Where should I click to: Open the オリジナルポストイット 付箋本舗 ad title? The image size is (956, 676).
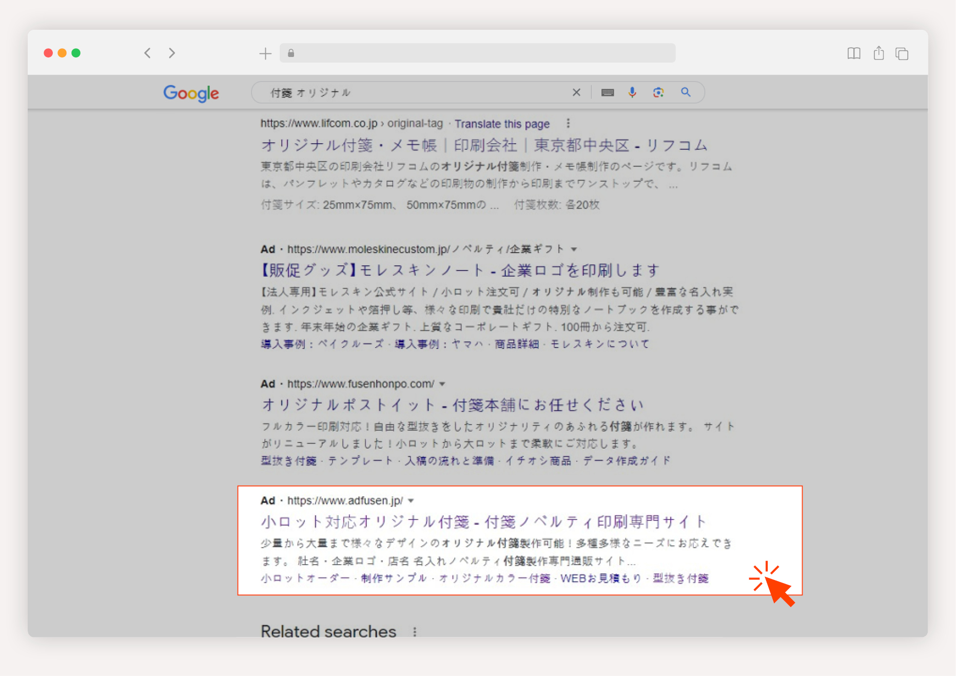pos(452,405)
